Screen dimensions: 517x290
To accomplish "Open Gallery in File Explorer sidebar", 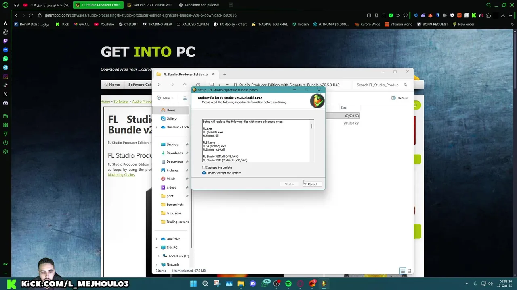I will pyautogui.click(x=171, y=118).
